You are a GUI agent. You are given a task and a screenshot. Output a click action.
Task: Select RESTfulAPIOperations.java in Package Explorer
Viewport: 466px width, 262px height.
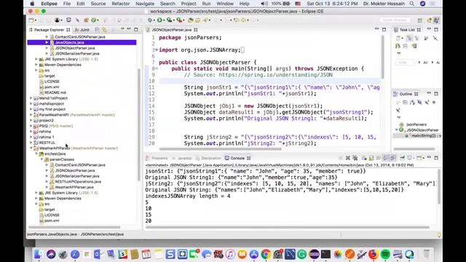point(78,181)
